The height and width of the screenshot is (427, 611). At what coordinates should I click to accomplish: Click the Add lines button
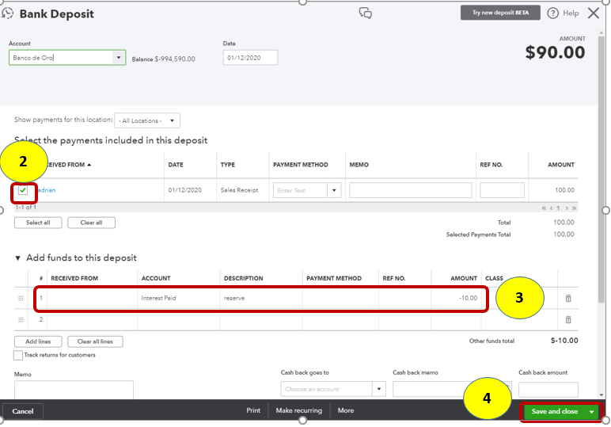click(x=38, y=341)
